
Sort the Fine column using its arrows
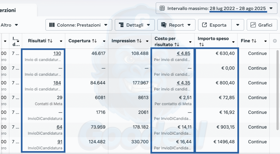tap(254, 41)
